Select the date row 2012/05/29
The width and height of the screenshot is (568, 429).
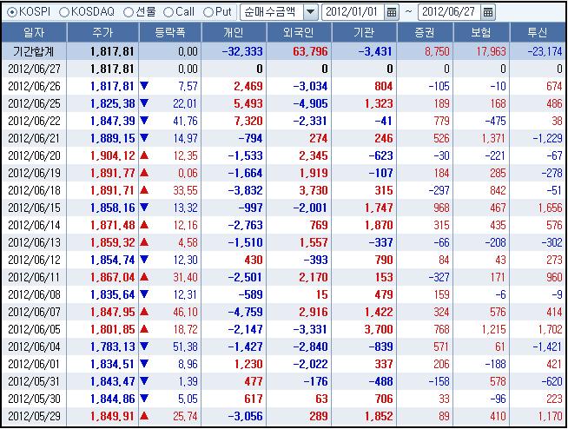pyautogui.click(x=34, y=416)
